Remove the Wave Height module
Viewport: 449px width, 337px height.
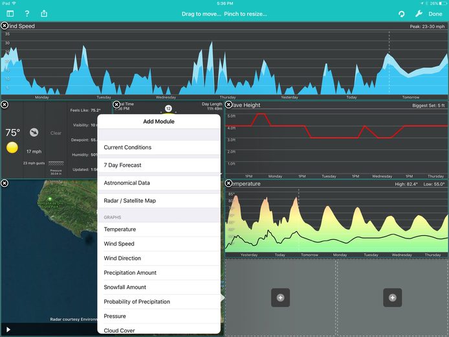[228, 105]
